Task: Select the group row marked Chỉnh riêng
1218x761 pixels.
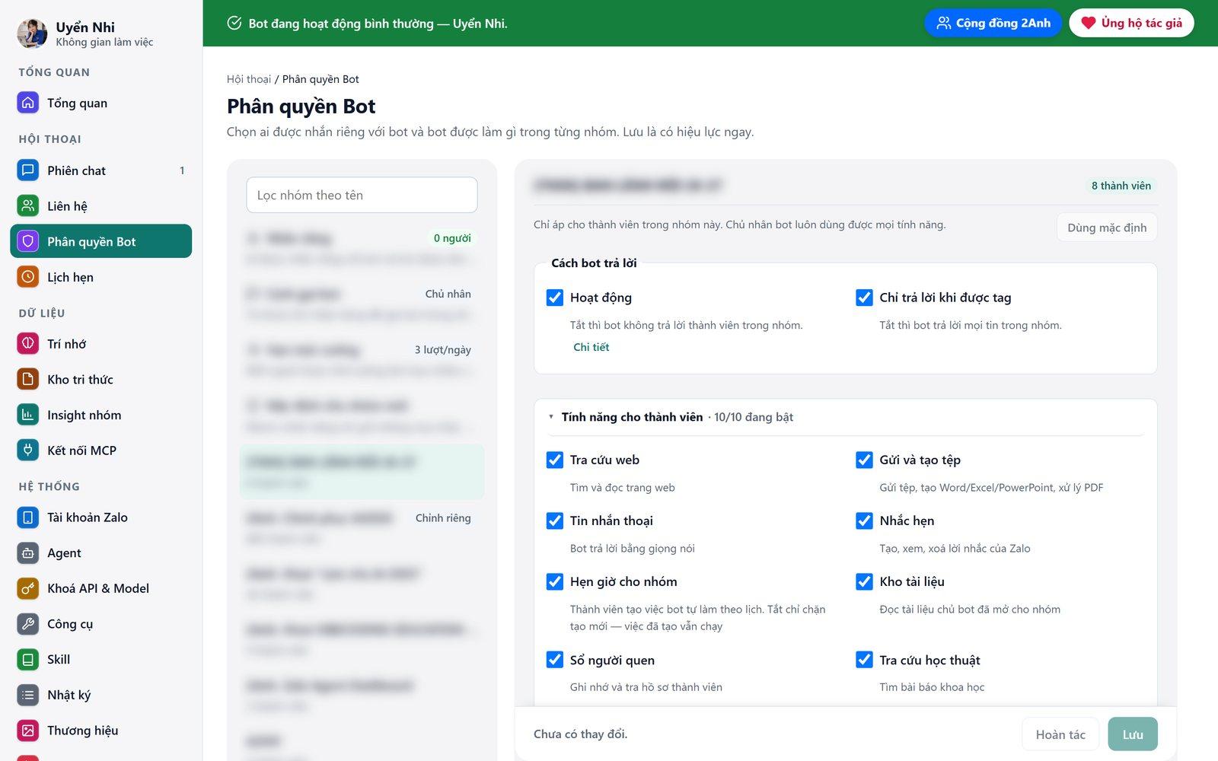Action: [362, 528]
